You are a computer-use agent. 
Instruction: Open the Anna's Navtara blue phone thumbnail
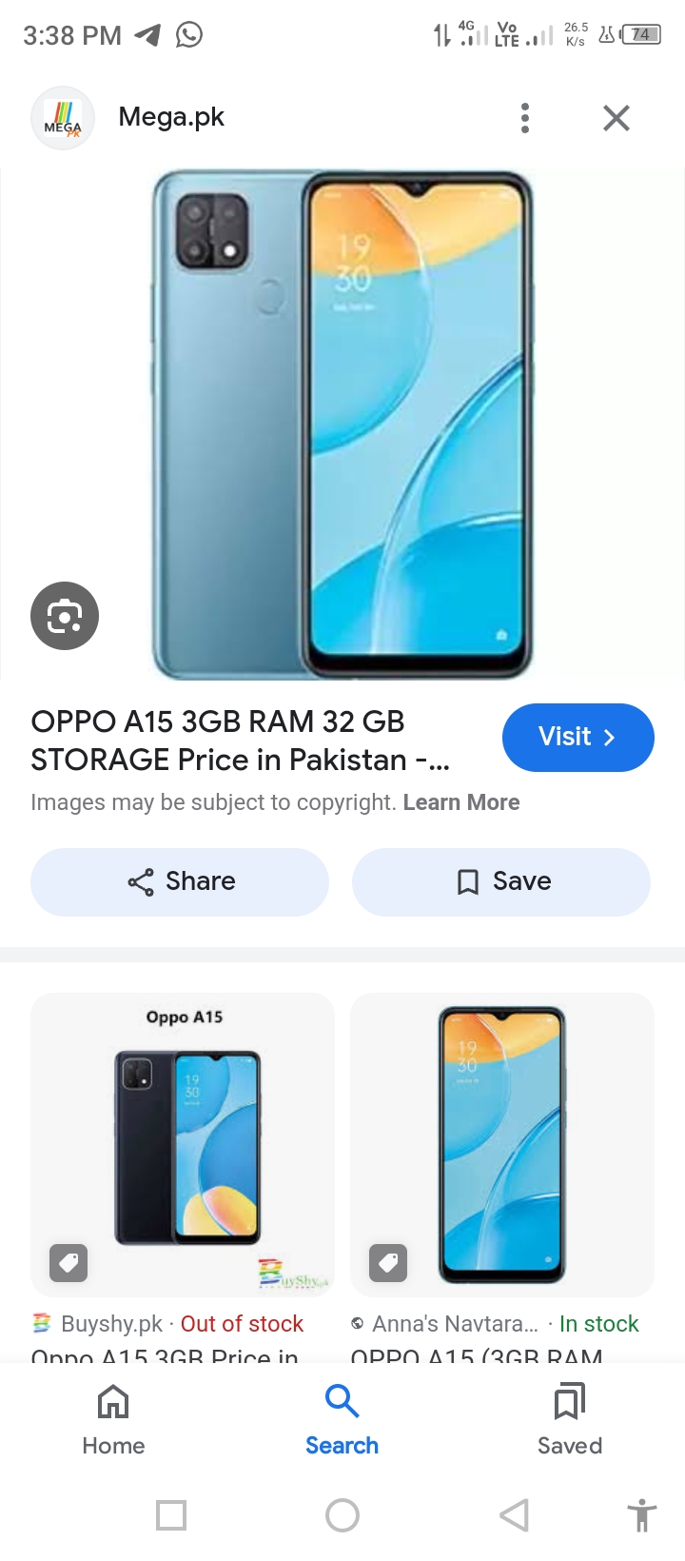pos(502,1144)
